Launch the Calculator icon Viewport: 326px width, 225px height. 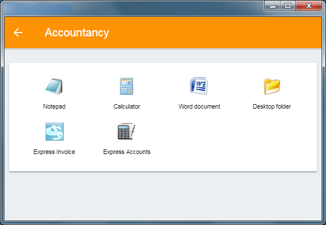126,86
